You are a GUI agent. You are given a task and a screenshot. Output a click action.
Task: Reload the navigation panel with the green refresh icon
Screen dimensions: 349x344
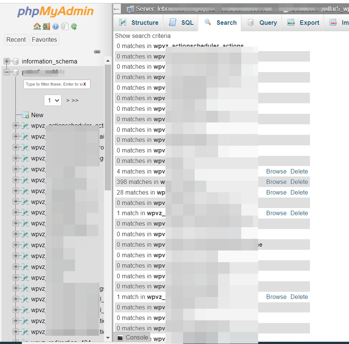pos(74,26)
